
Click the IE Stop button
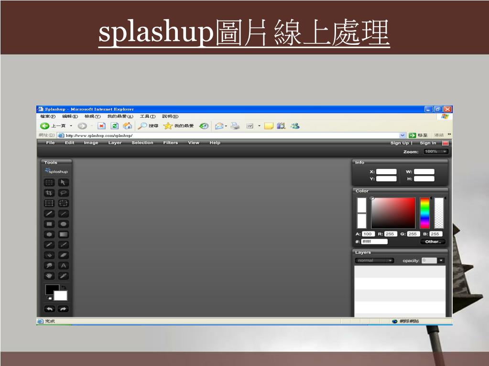101,125
